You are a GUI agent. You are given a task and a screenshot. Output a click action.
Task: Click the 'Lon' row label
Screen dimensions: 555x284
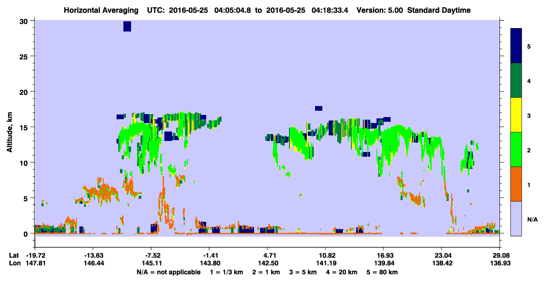tap(14, 264)
